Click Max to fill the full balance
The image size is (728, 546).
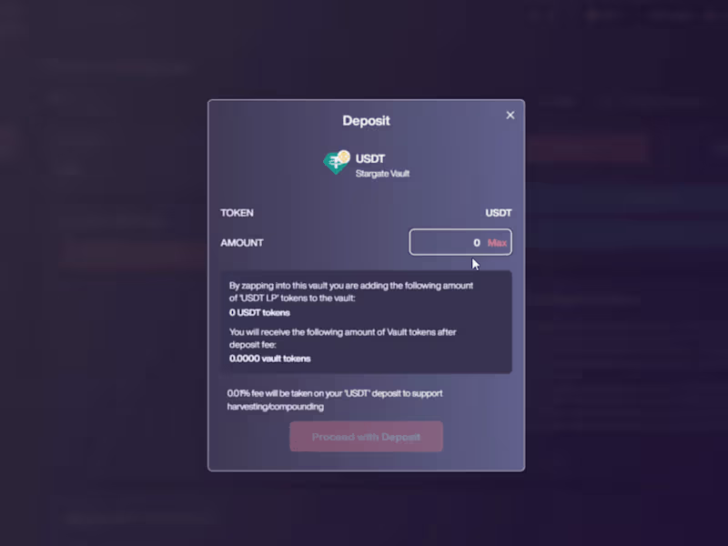point(497,242)
